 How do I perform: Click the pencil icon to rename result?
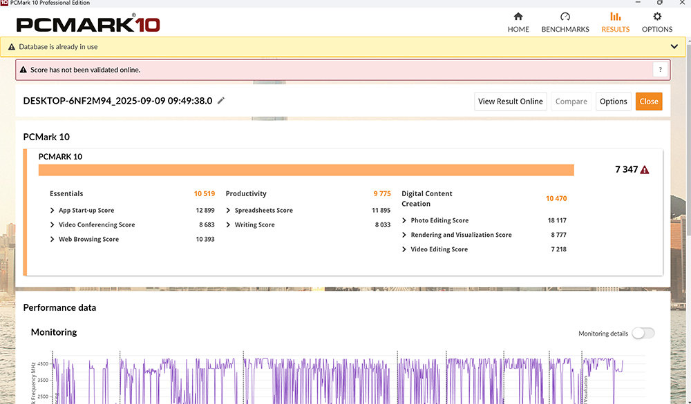[221, 100]
